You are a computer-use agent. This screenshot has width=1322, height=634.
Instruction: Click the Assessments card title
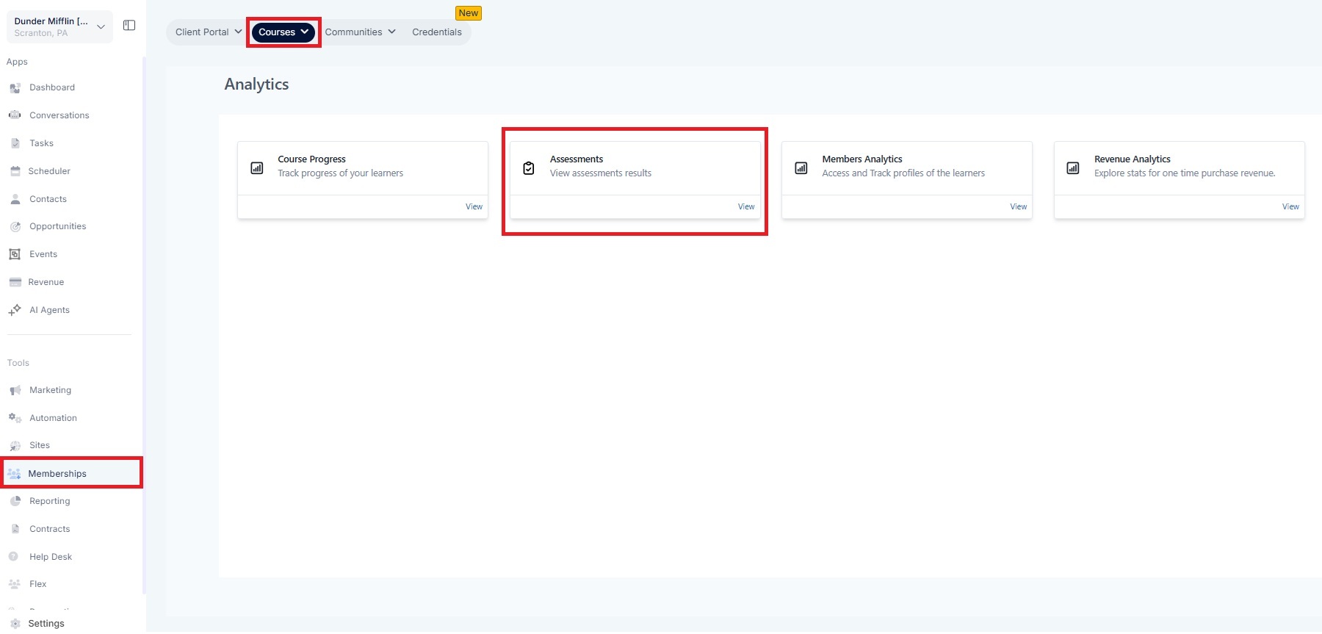[577, 159]
